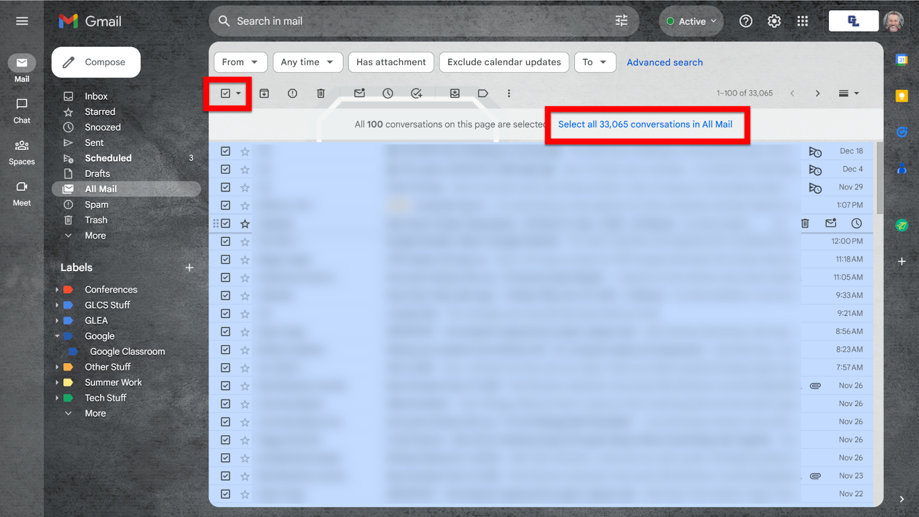Switch to the Chat section
The height and width of the screenshot is (517, 919).
coord(22,111)
